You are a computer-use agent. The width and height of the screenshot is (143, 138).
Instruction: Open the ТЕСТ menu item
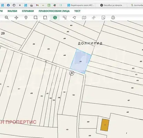77,11
